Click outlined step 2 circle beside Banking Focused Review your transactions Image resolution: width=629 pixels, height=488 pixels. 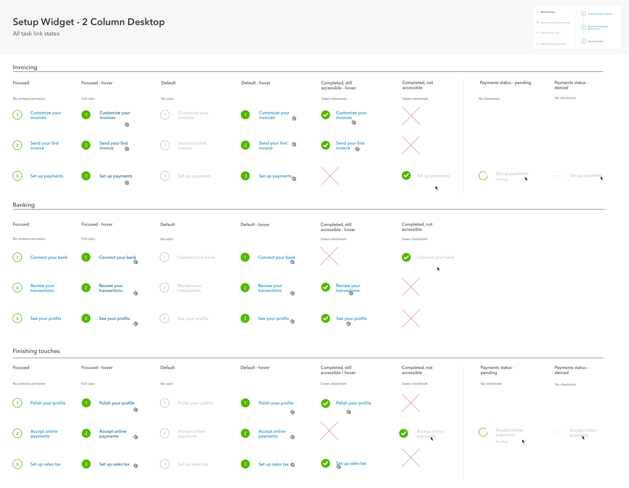(17, 288)
